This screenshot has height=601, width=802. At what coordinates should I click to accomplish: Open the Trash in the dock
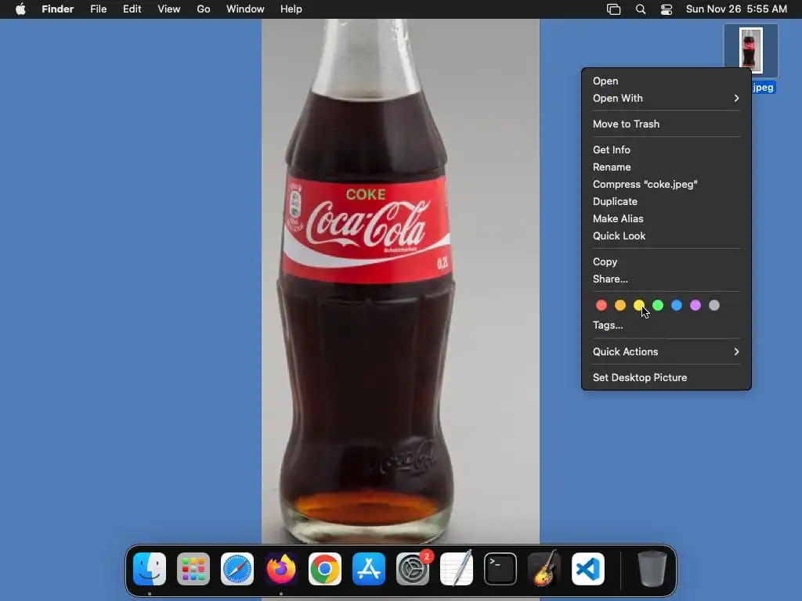pyautogui.click(x=652, y=569)
